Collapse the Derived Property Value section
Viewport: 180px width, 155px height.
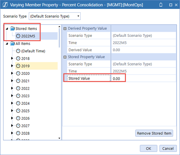point(65,29)
